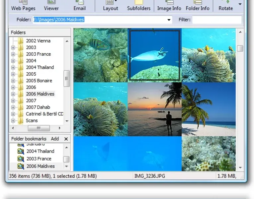Viewport: 254px width, 199px height.
Task: Toggle the Image Info panel
Action: pyautogui.click(x=169, y=6)
